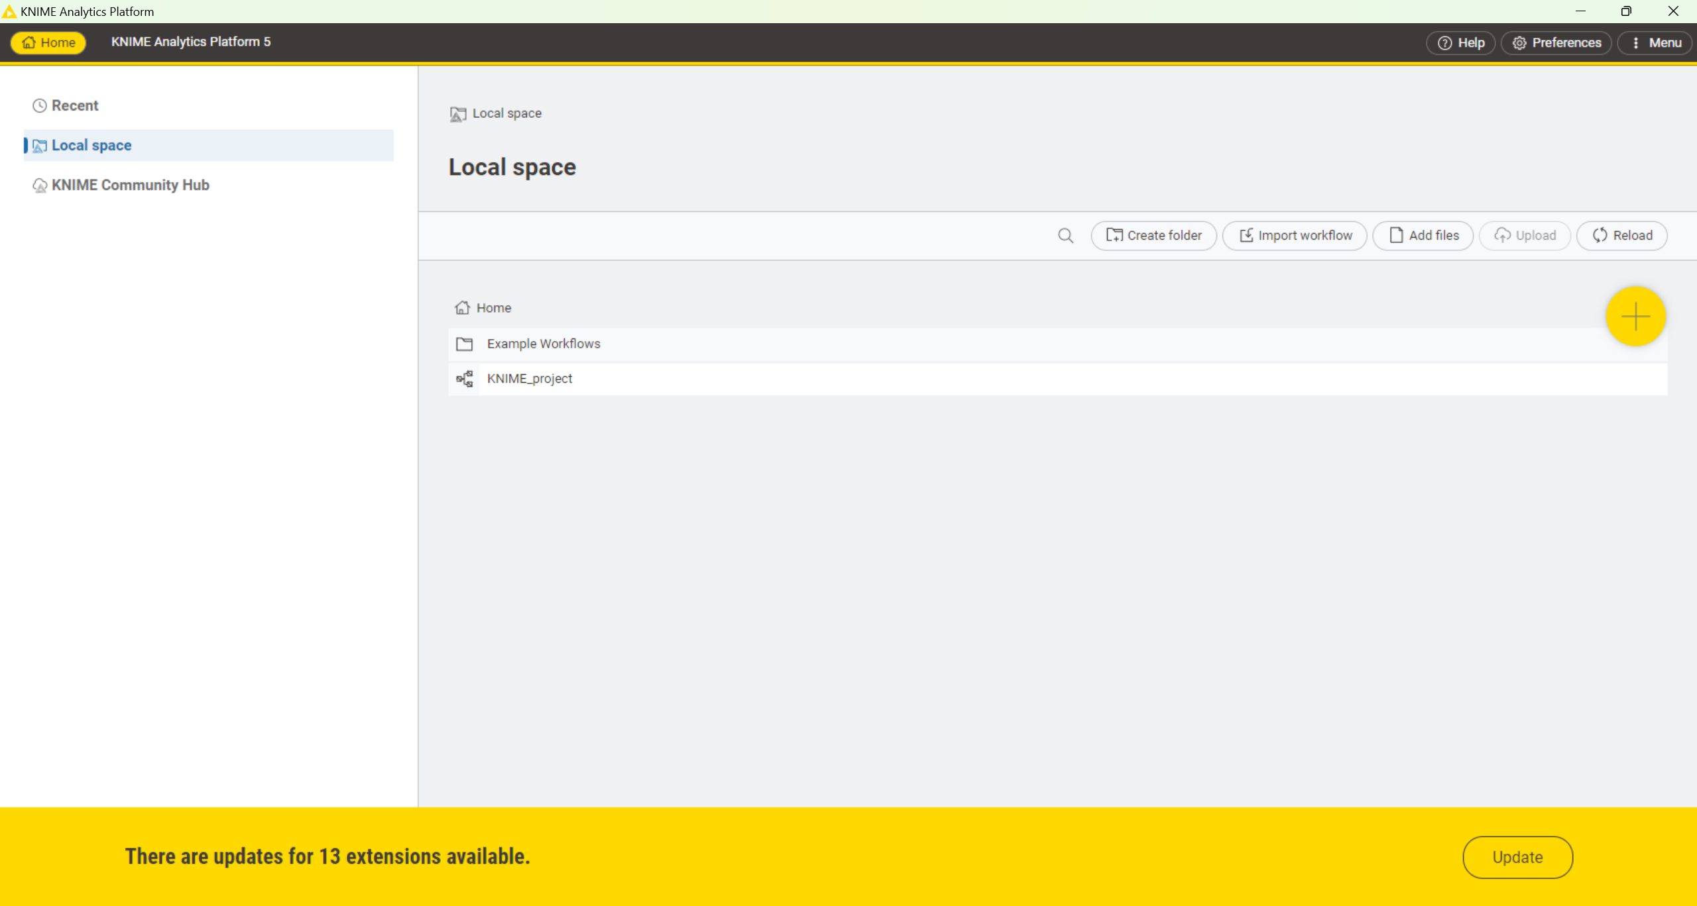1697x906 pixels.
Task: Select Local space in the sidebar
Action: (x=209, y=145)
